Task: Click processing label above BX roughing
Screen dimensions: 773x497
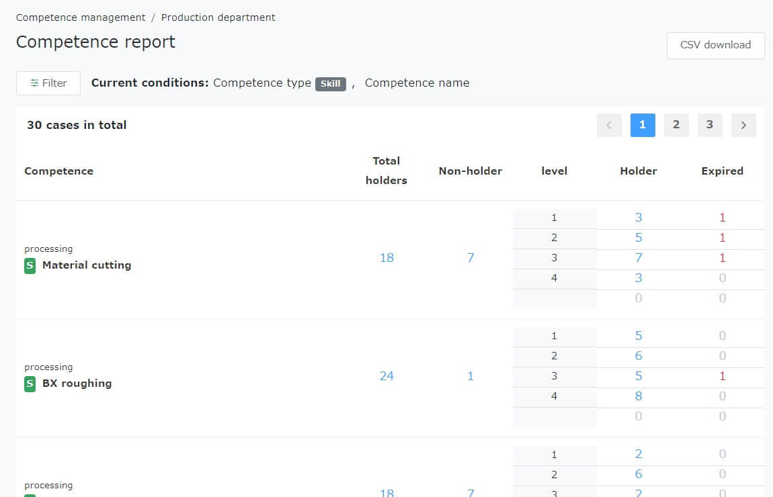Action: [48, 367]
